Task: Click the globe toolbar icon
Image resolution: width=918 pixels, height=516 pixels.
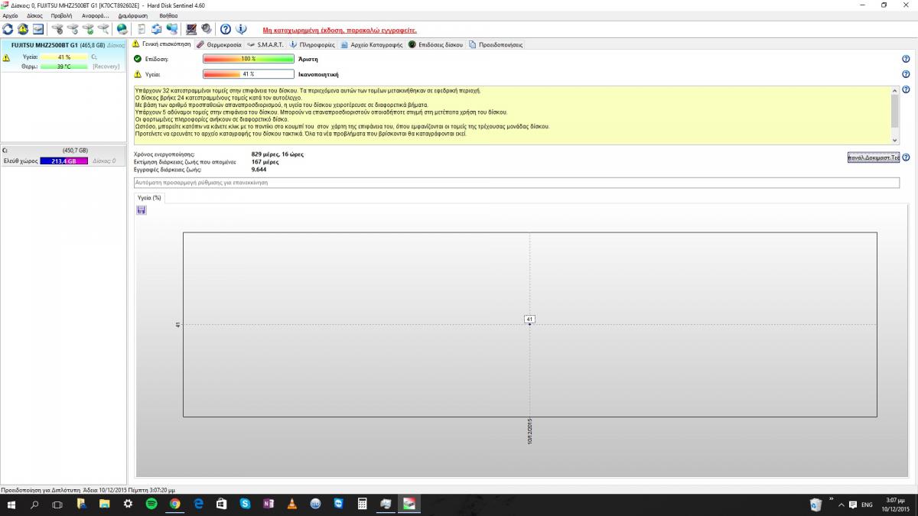Action: (122, 29)
